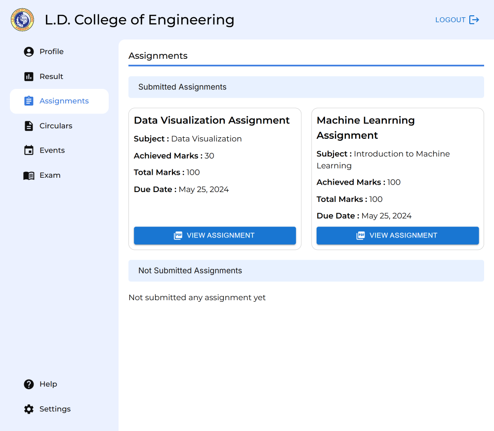Click the Result bar chart icon
Image resolution: width=494 pixels, height=431 pixels.
29,77
